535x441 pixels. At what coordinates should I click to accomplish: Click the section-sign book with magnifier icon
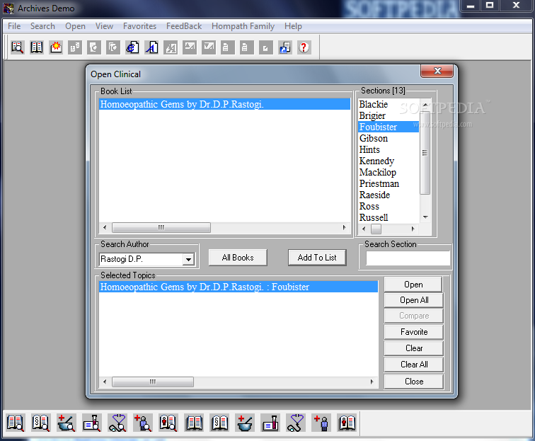click(40, 423)
